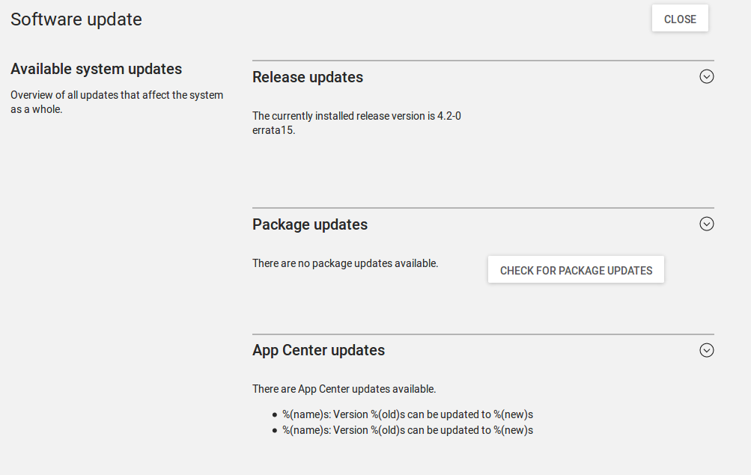Select the second App Center update list entry
Screen dimensions: 751x475
pyautogui.click(x=407, y=430)
